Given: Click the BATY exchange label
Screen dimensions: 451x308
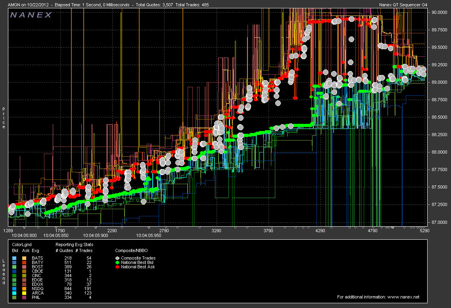Looking at the screenshot, I should pyautogui.click(x=37, y=262).
